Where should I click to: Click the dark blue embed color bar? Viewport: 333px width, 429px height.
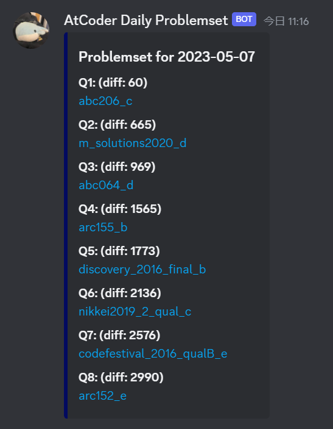66,225
